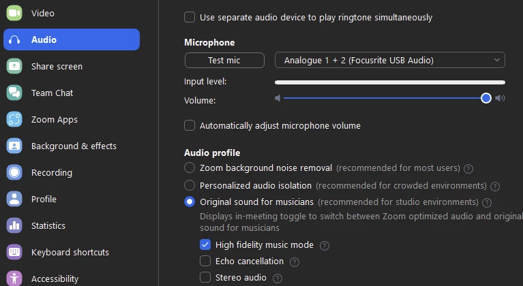
Task: Click the 'Volume:' label
Action: [x=200, y=100]
